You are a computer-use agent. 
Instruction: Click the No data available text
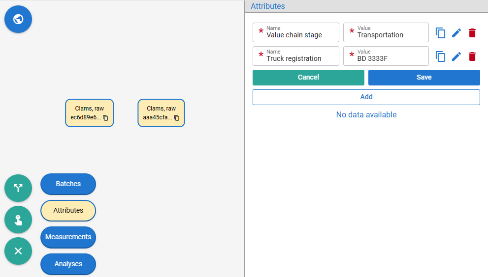tap(366, 114)
